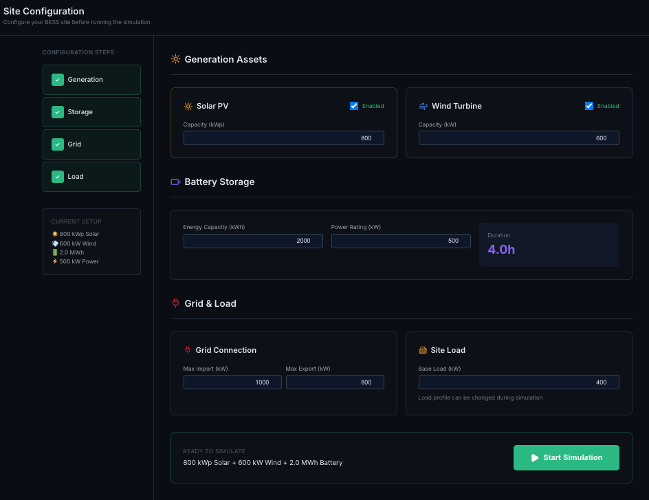649x500 pixels.
Task: Click the plug icon beside Grid & Load
Action: (175, 303)
